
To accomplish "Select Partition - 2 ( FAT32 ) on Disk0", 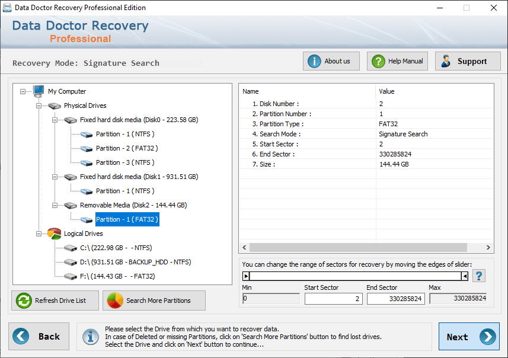I will pos(127,148).
